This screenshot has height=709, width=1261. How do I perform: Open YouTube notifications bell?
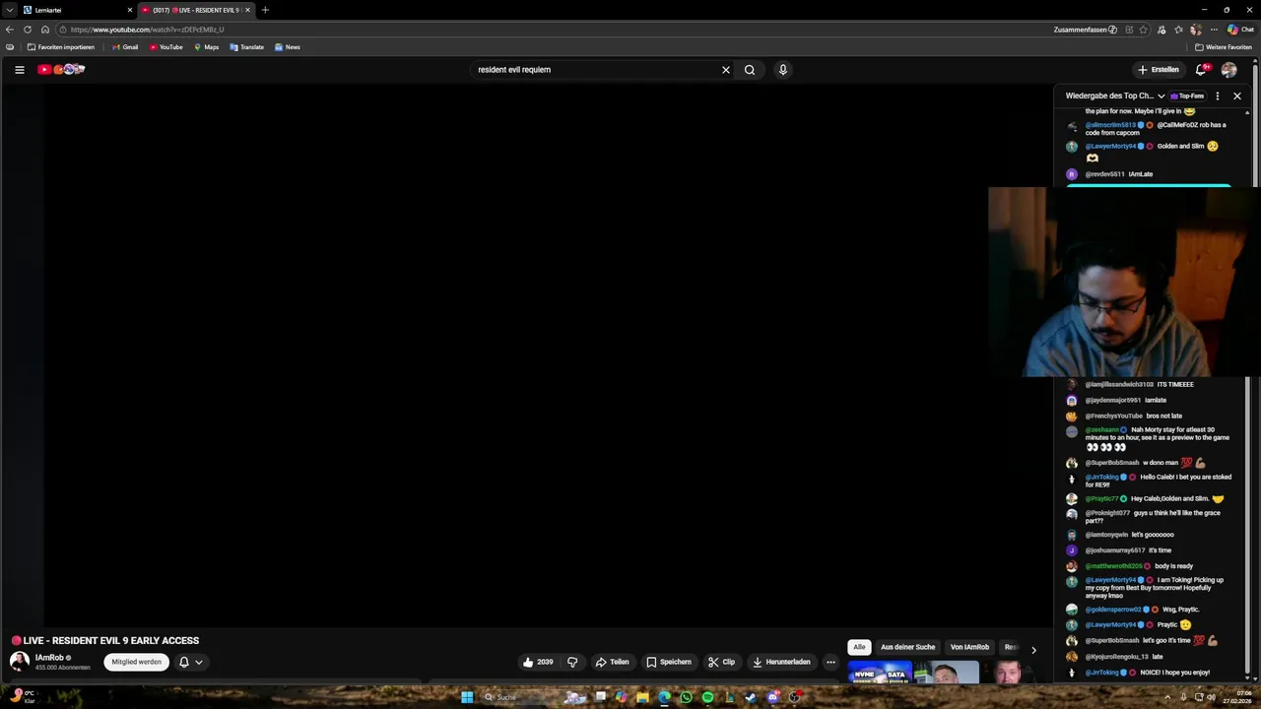1201,70
